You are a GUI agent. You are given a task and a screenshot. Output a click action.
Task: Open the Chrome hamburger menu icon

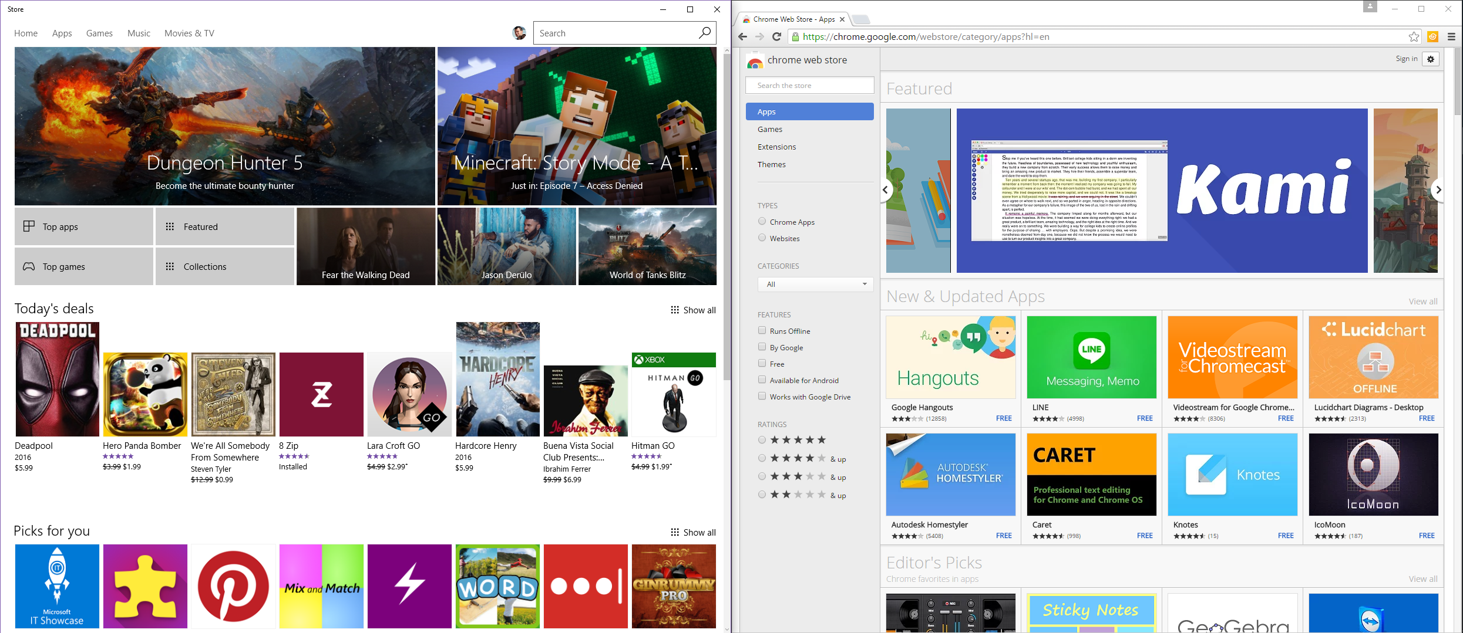click(1451, 37)
